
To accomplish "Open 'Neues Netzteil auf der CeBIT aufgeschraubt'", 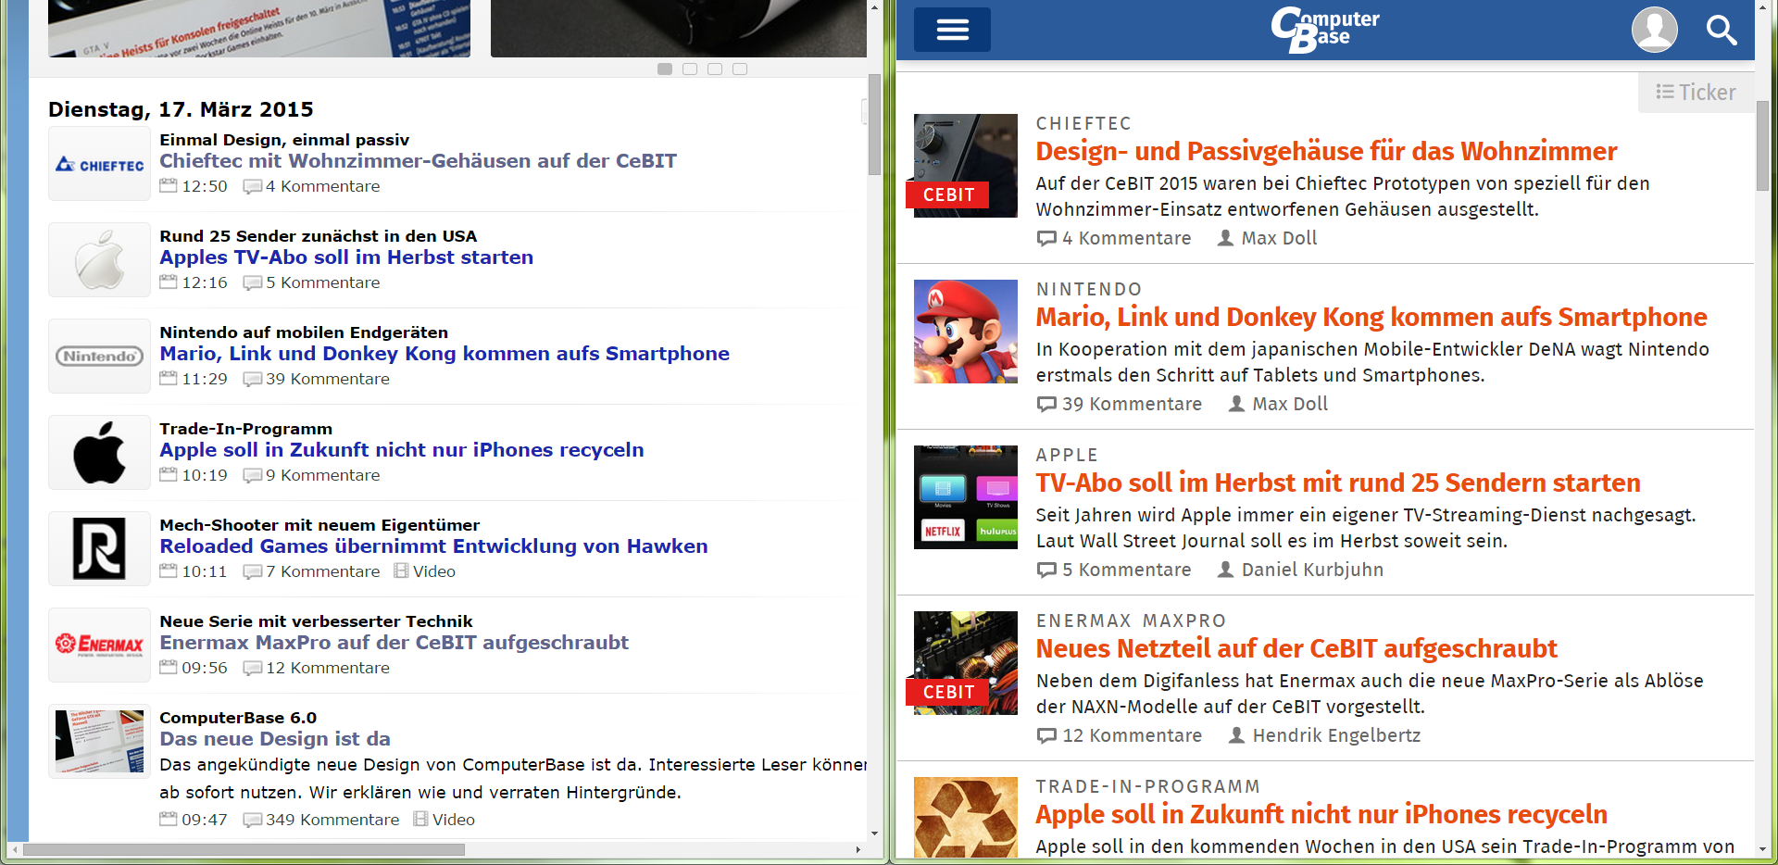I will point(1296,648).
